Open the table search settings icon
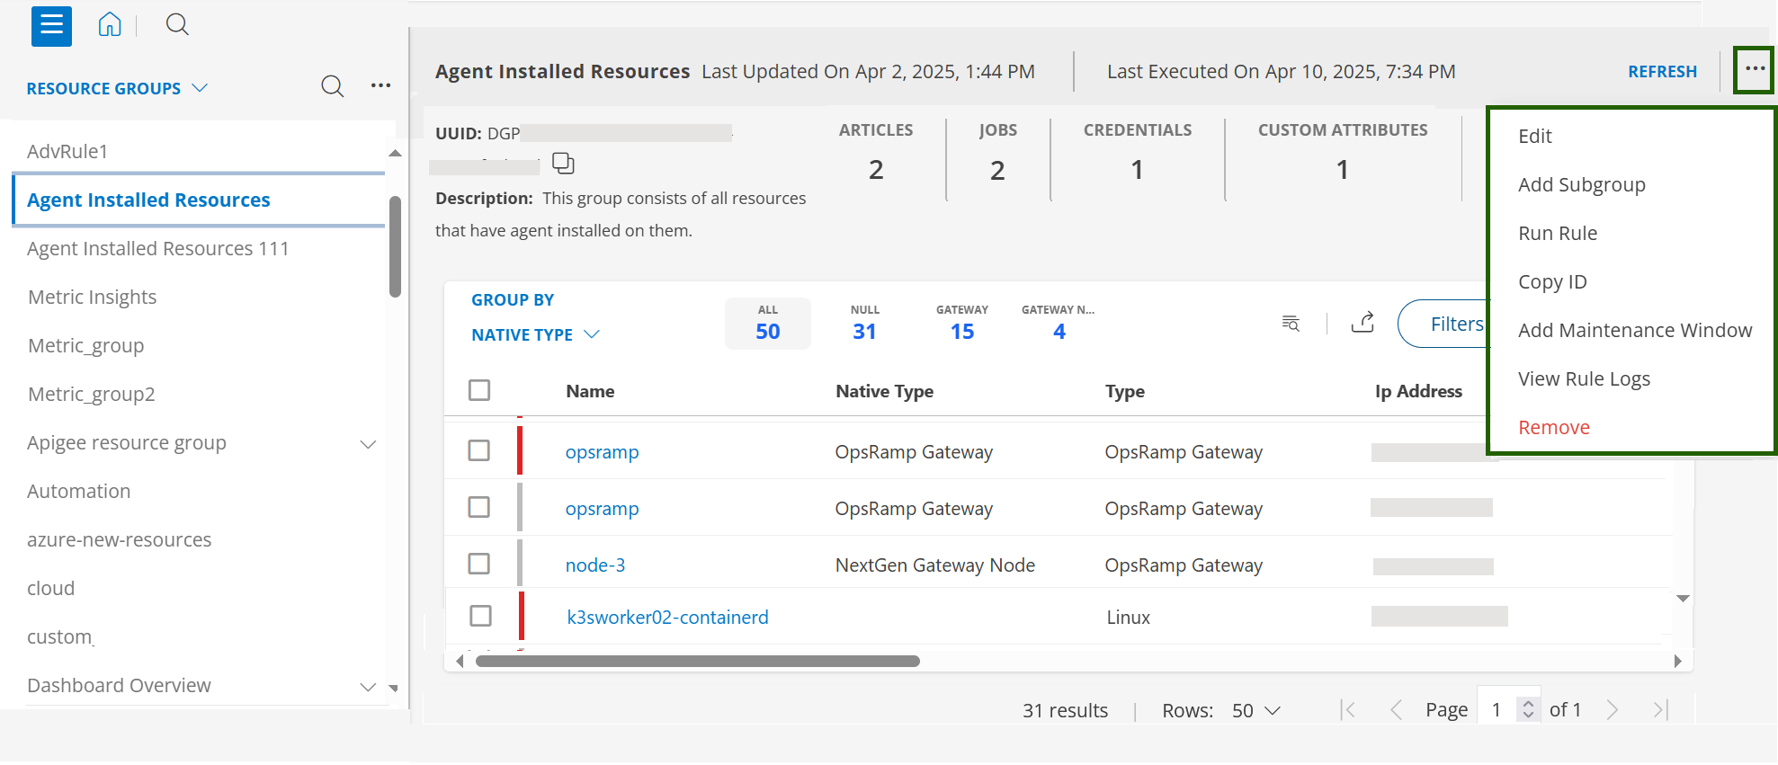Screen dimensions: 1778x765 pyautogui.click(x=1291, y=324)
